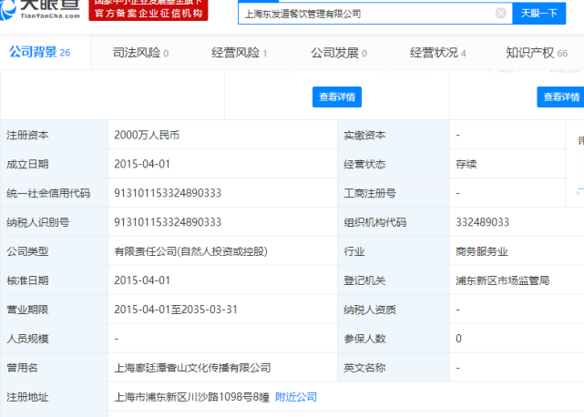
Task: Click the 参保人数 value 0
Action: (x=458, y=339)
